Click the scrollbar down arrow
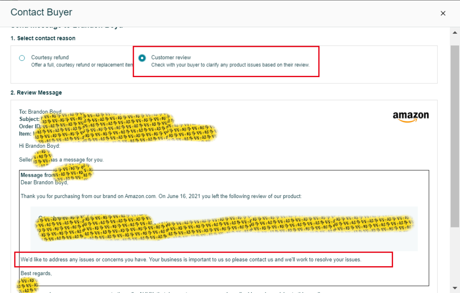The height and width of the screenshot is (293, 460). 455,288
